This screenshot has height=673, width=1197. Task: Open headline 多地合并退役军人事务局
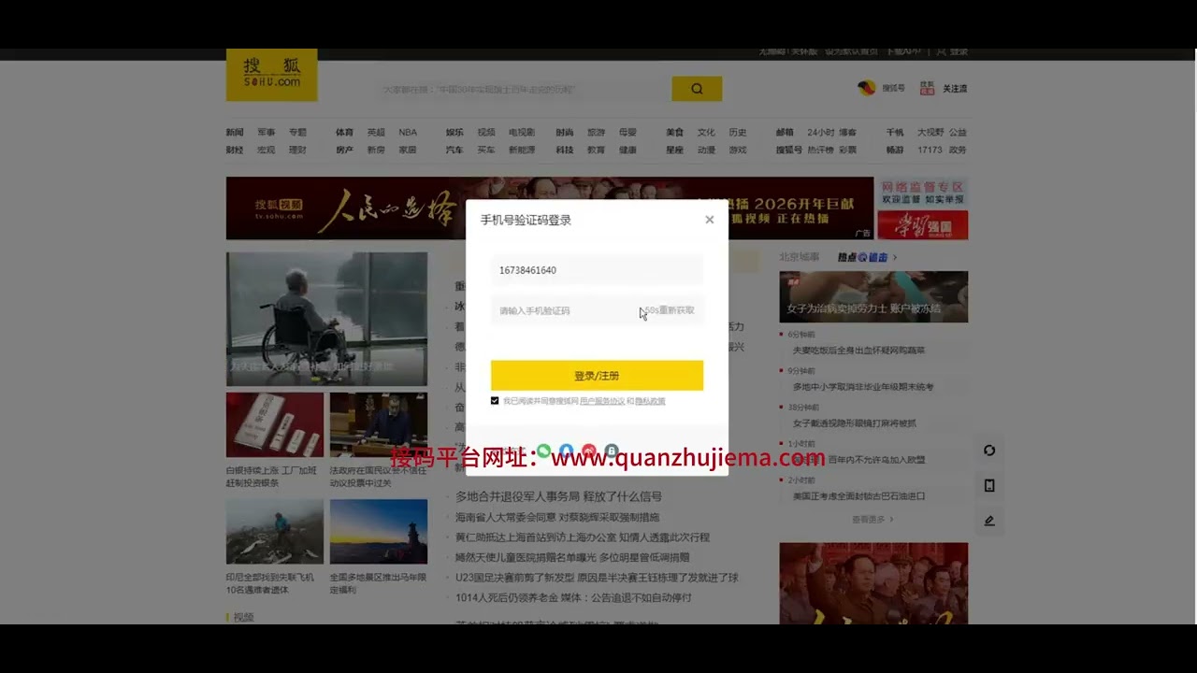[x=558, y=496]
